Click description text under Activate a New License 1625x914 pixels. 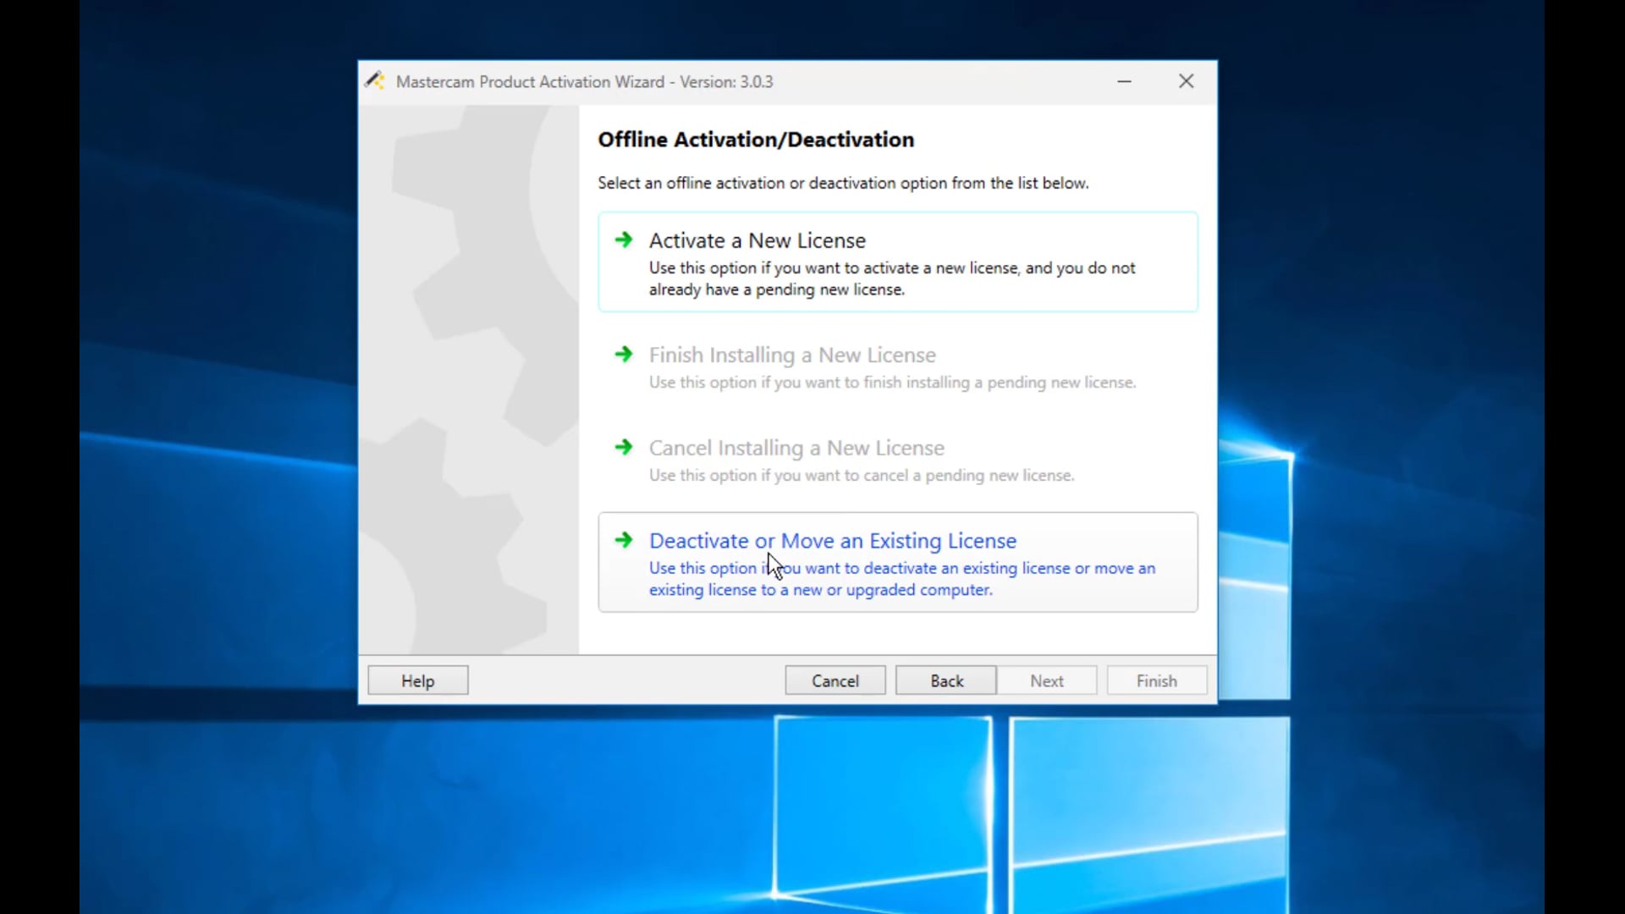click(x=892, y=278)
